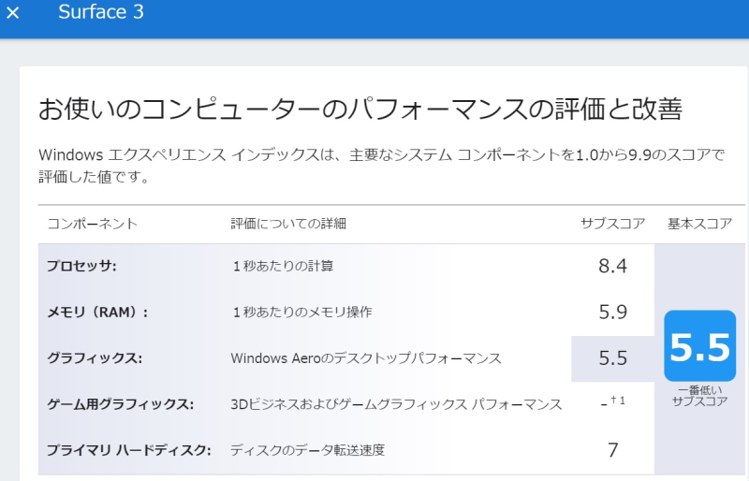This screenshot has height=481, width=749.
Task: Click ディスクのデータ転送速度 detail text
Action: click(308, 450)
